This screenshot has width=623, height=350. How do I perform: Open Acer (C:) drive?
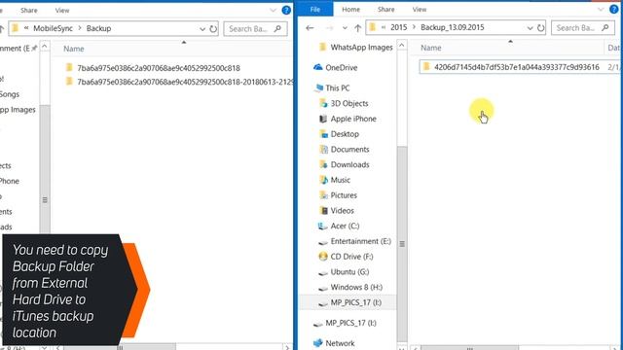(345, 226)
